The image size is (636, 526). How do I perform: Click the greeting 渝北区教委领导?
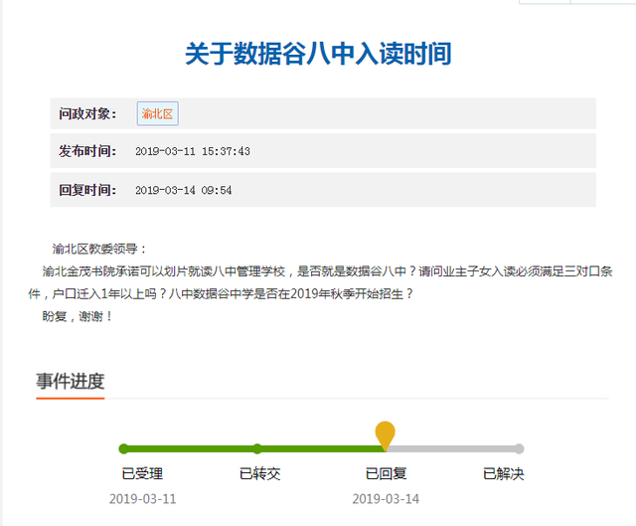99,249
